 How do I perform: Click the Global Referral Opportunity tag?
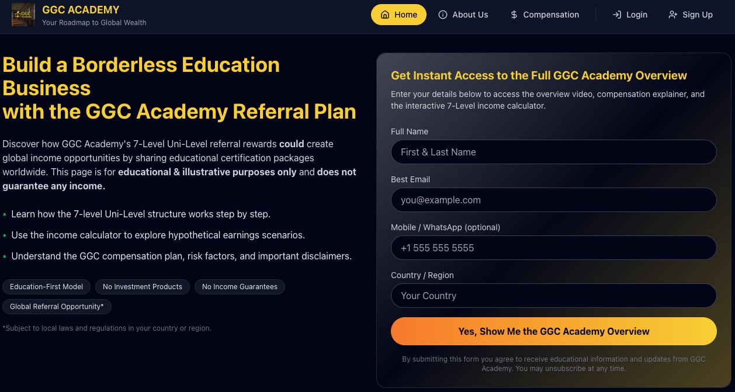(57, 307)
